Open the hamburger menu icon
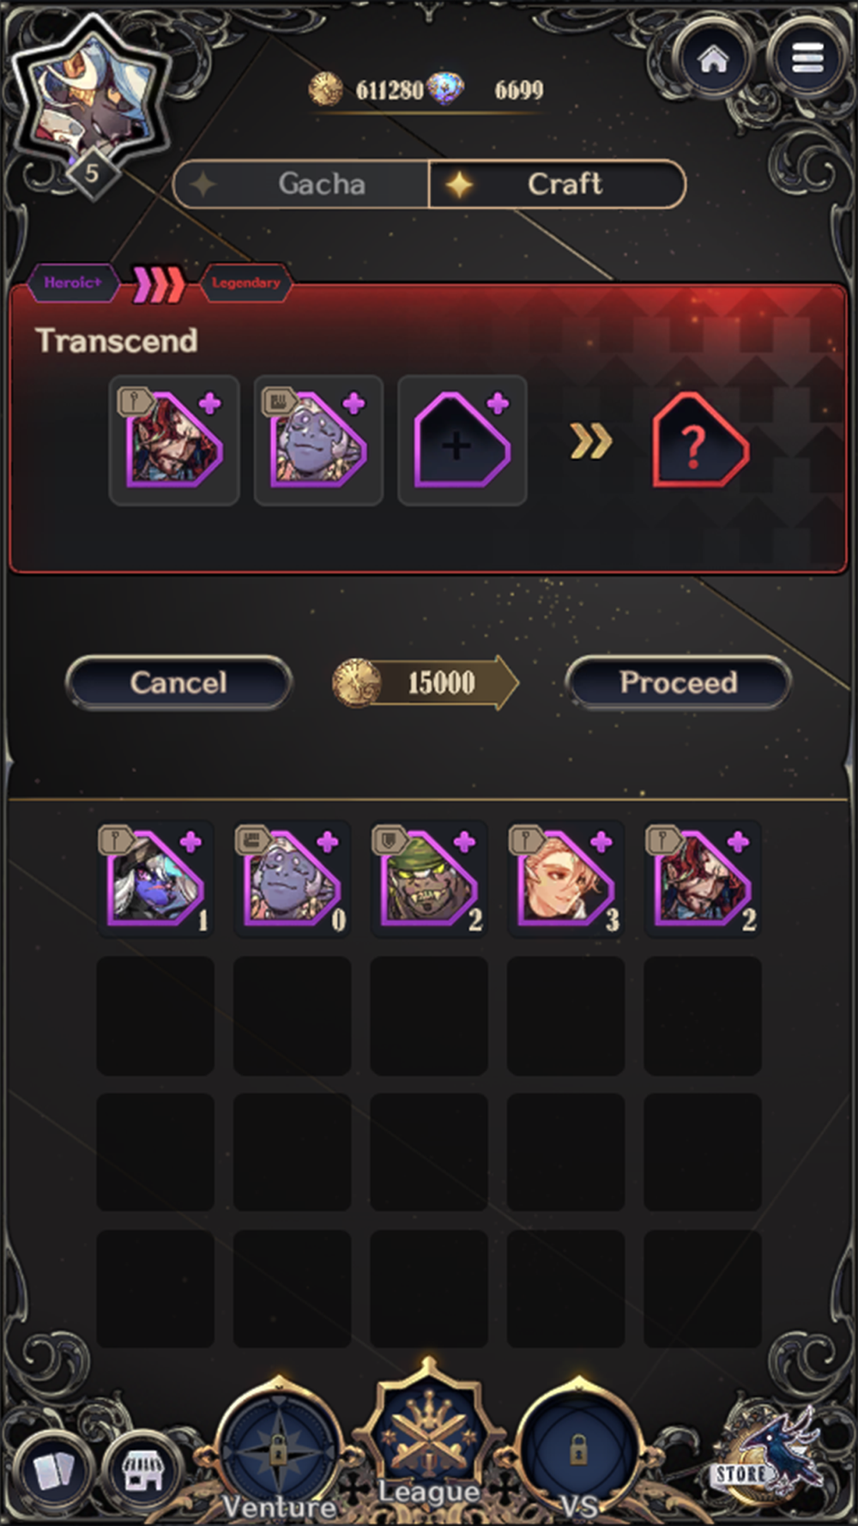 [x=807, y=58]
